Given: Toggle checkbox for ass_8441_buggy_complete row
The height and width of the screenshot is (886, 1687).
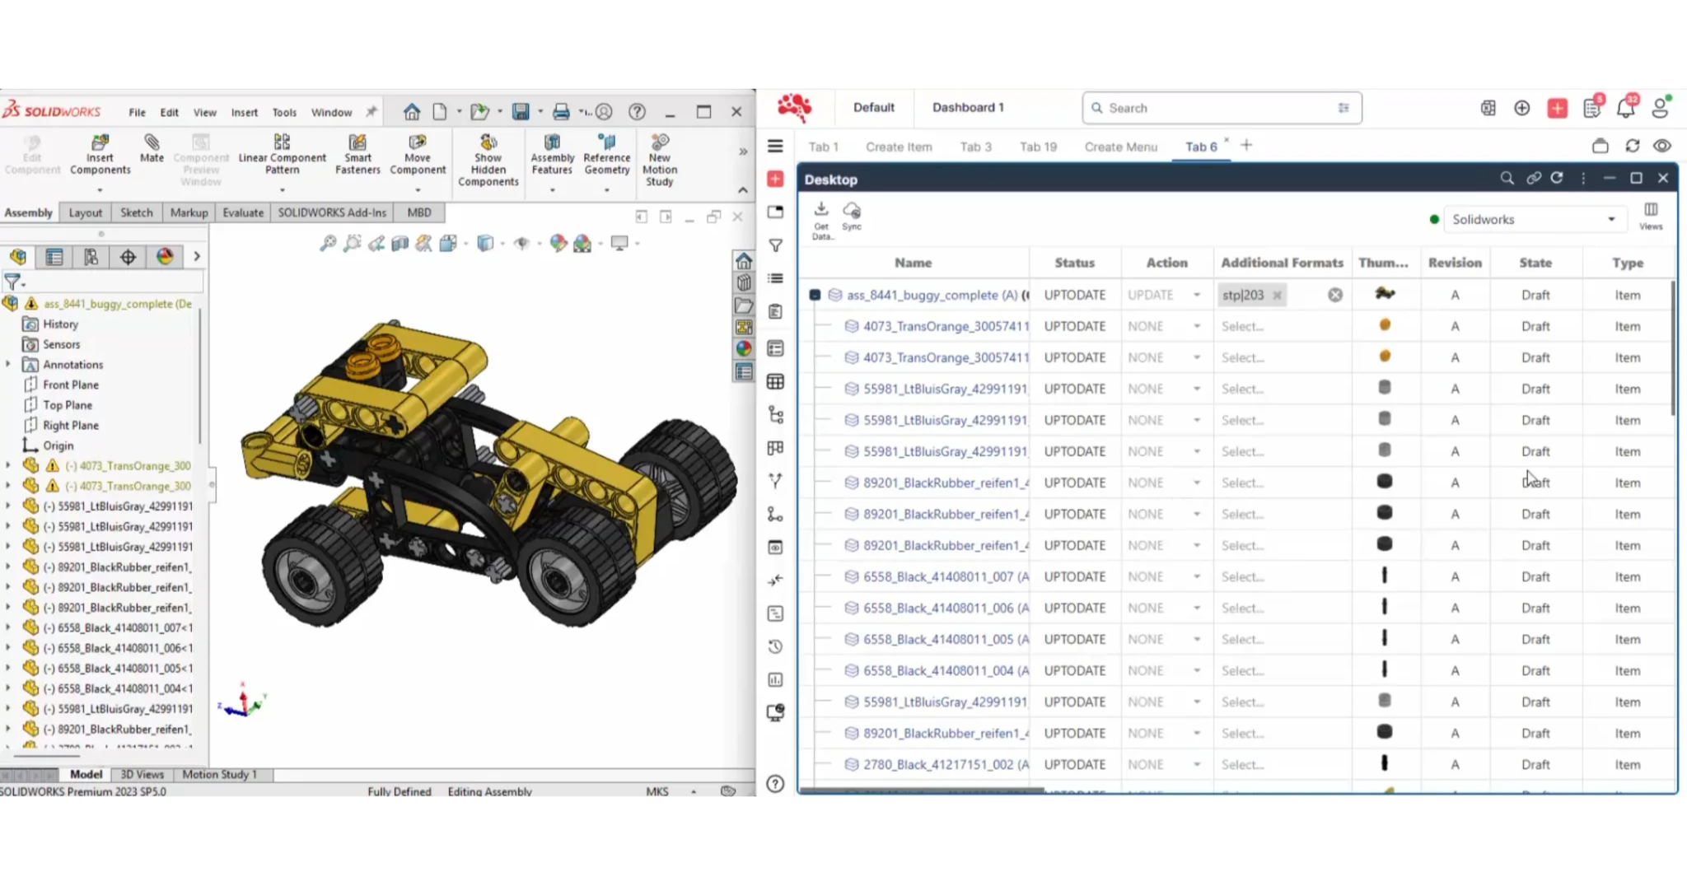Looking at the screenshot, I should tap(815, 295).
